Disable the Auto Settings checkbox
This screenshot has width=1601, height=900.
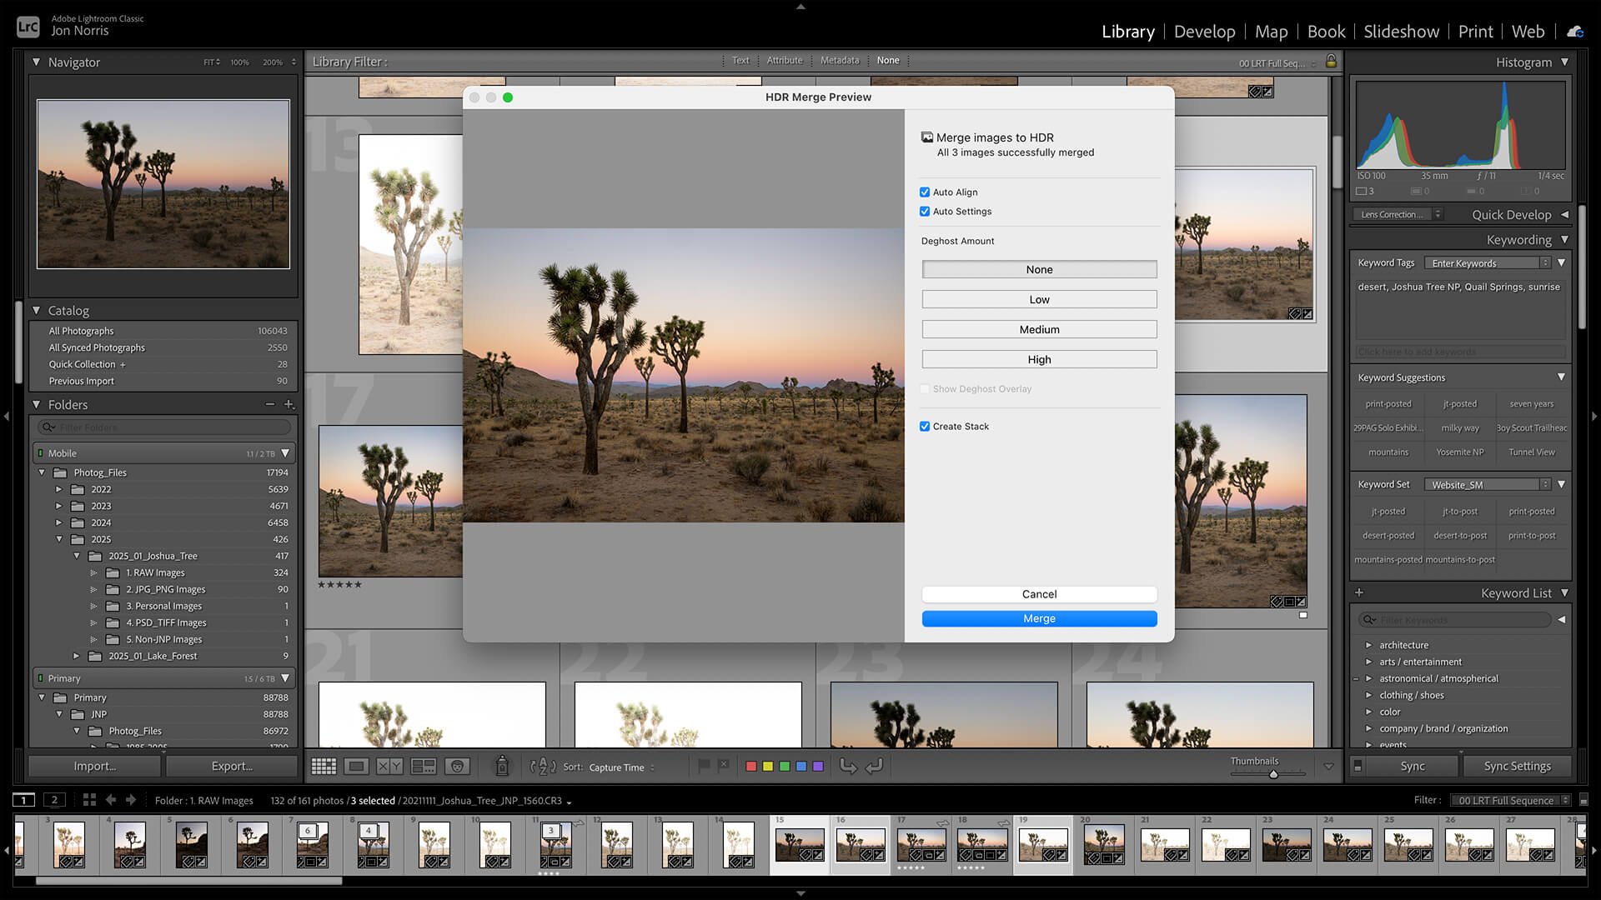click(x=925, y=212)
